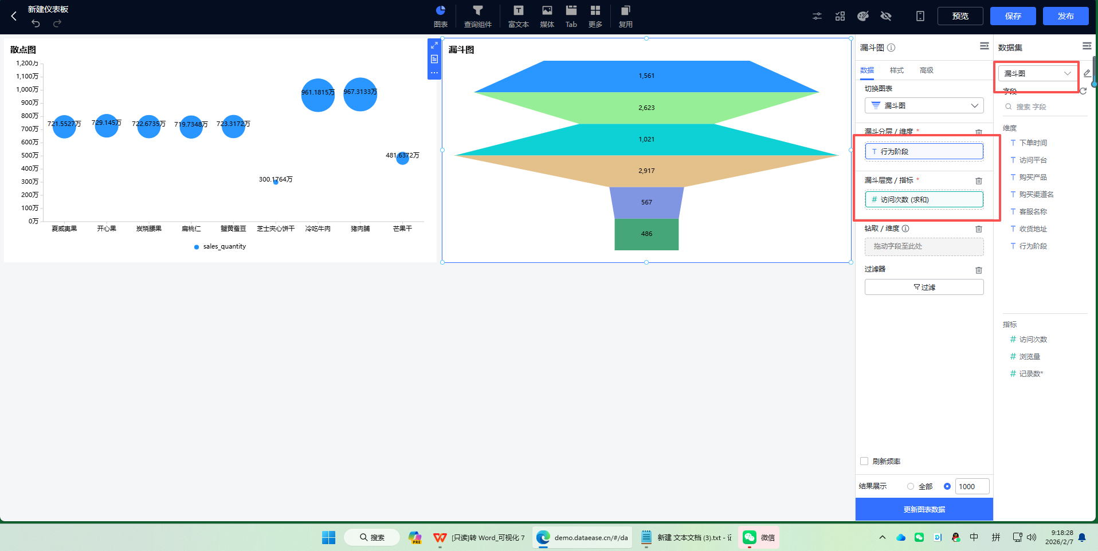Open the taskbar 搜索 search box
Image resolution: width=1098 pixels, height=551 pixels.
tap(372, 537)
